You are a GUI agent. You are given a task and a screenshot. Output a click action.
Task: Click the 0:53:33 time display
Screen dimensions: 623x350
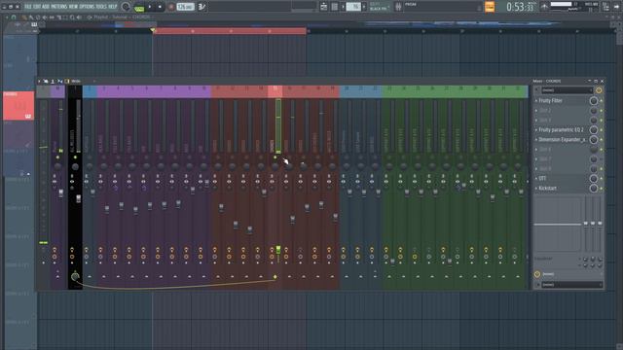point(520,7)
